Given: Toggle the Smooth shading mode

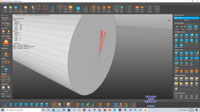Looking at the screenshot, I should click(x=59, y=105).
